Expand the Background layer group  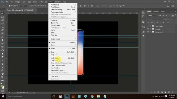pyautogui.click(x=151, y=32)
